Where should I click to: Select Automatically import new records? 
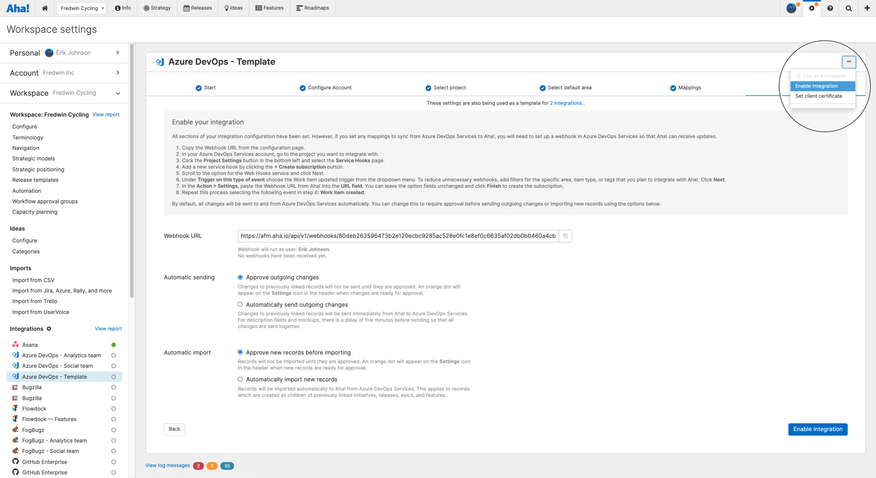click(240, 379)
